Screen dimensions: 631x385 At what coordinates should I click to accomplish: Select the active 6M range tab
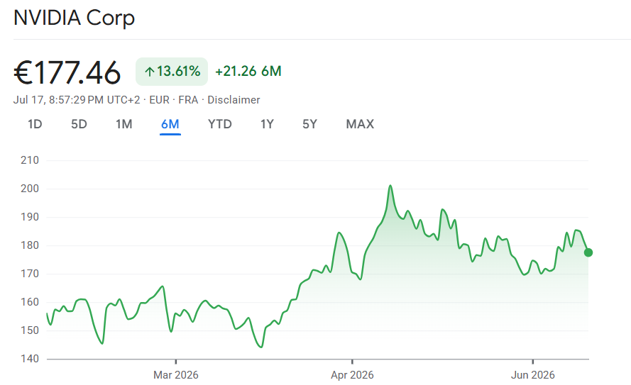click(170, 124)
